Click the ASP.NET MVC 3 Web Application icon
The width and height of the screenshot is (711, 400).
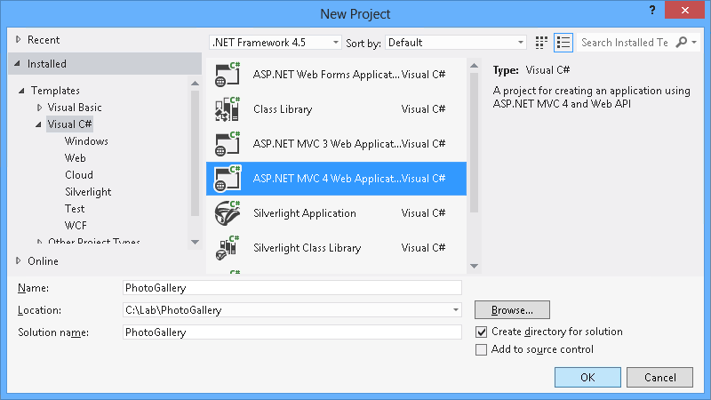228,144
